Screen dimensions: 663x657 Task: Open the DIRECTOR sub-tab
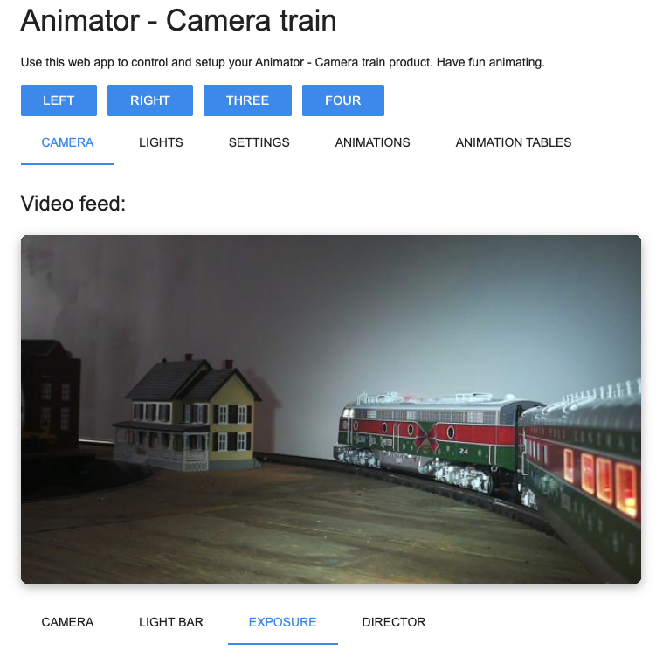394,622
